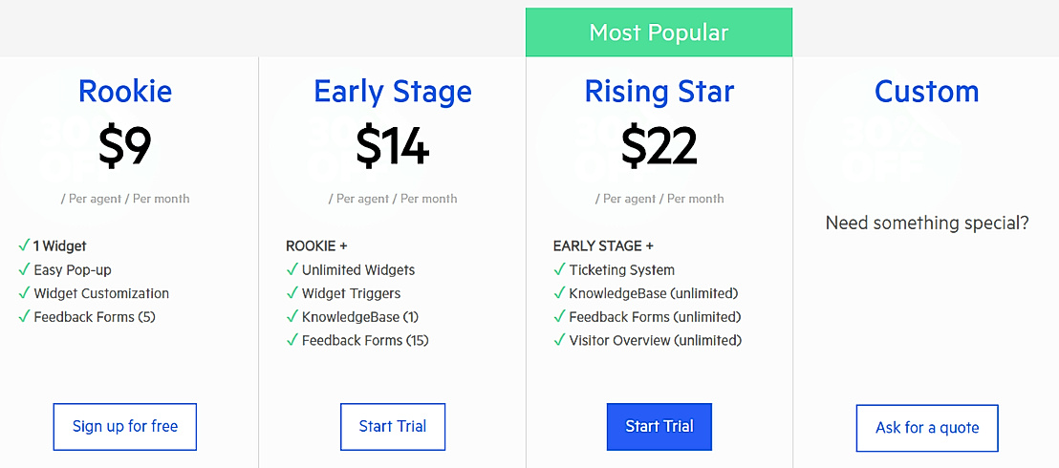Click the Sign up for free button

[x=125, y=427]
